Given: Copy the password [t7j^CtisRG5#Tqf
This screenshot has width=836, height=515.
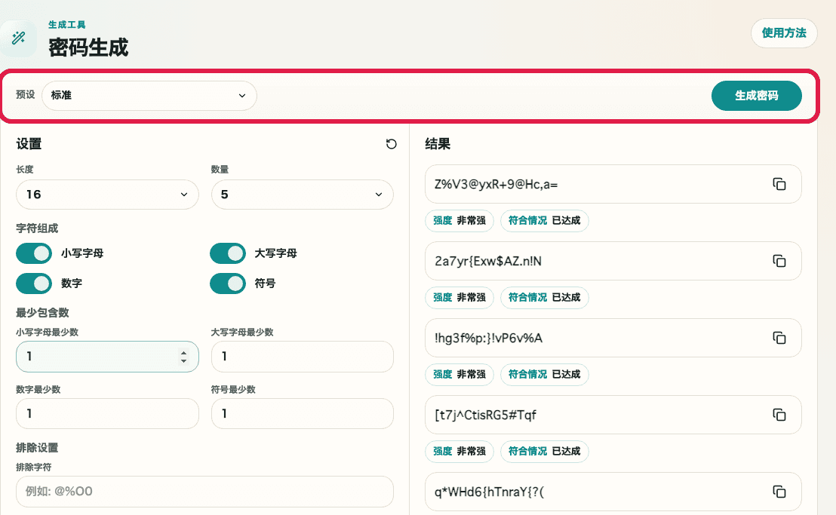Looking at the screenshot, I should click(x=779, y=415).
